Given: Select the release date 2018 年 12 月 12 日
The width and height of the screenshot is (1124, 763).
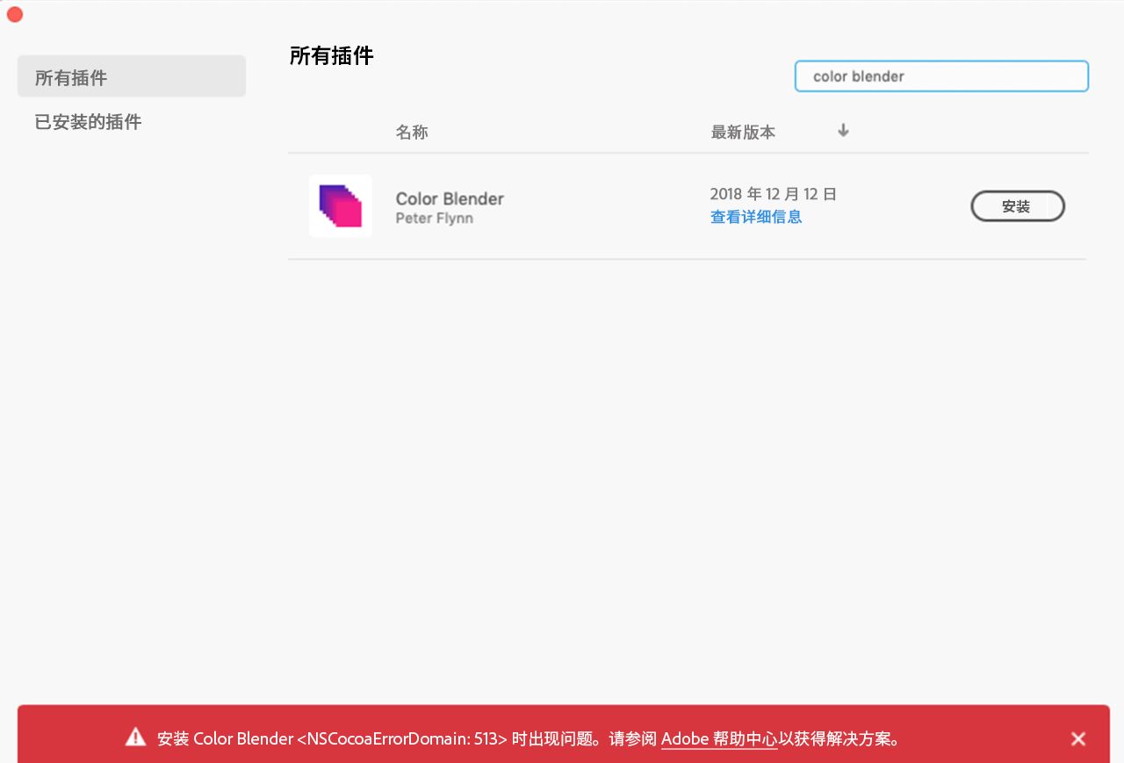Looking at the screenshot, I should pyautogui.click(x=774, y=194).
